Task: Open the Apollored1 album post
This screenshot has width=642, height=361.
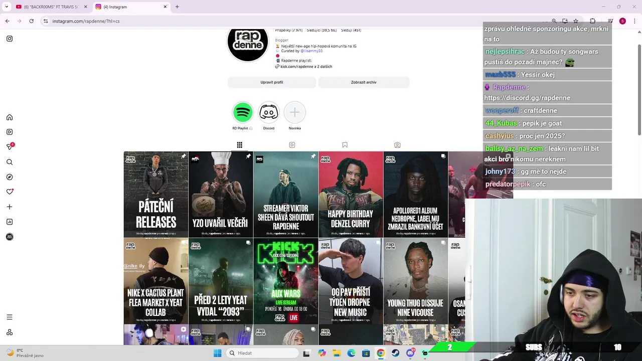Action: coord(415,195)
